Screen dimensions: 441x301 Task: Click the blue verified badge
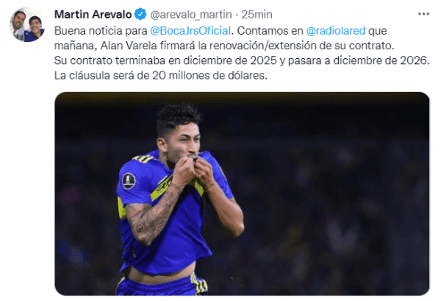click(x=140, y=14)
